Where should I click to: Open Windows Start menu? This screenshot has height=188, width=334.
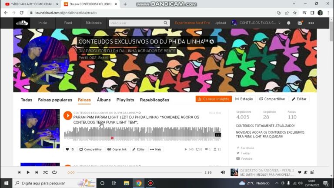click(x=6, y=183)
